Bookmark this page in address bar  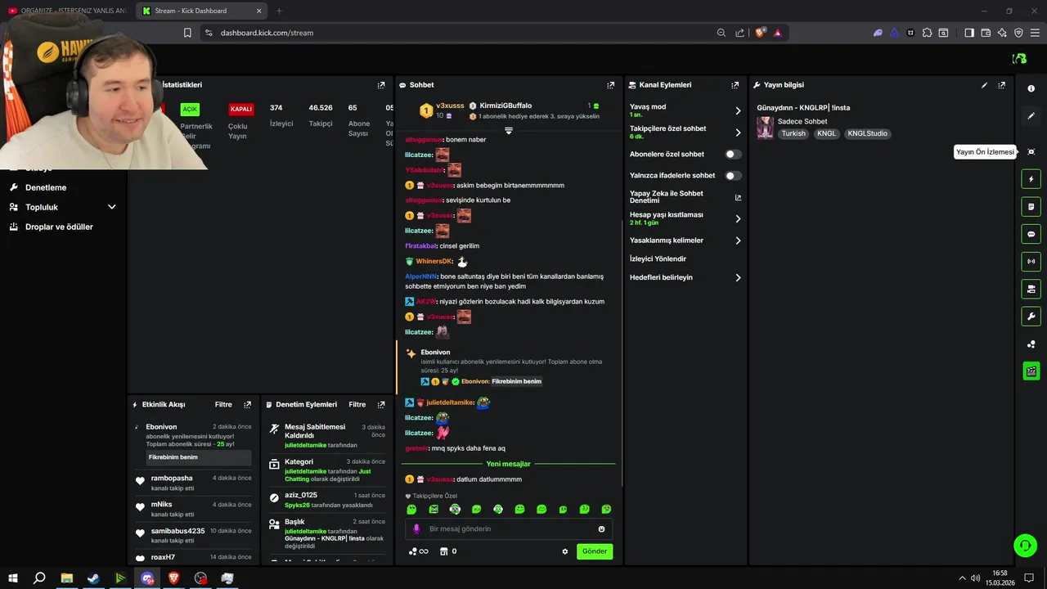[187, 33]
